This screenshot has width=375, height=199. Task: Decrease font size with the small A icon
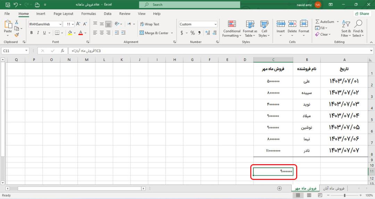[x=85, y=24]
